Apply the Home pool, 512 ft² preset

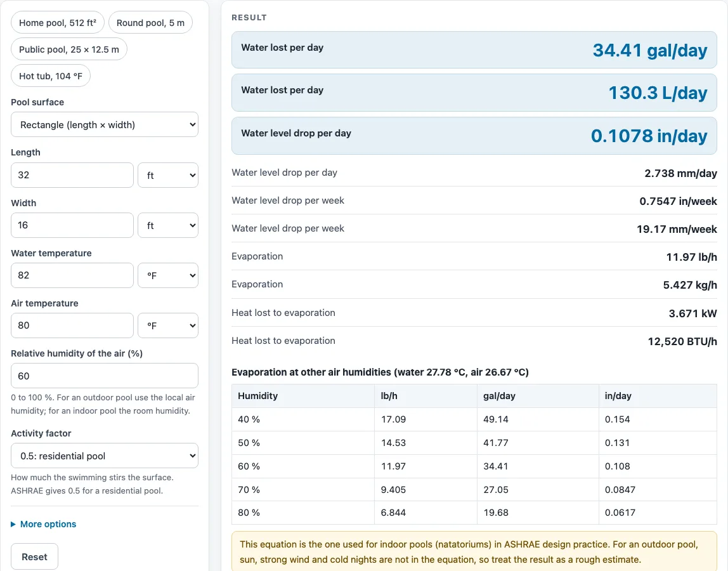click(58, 23)
